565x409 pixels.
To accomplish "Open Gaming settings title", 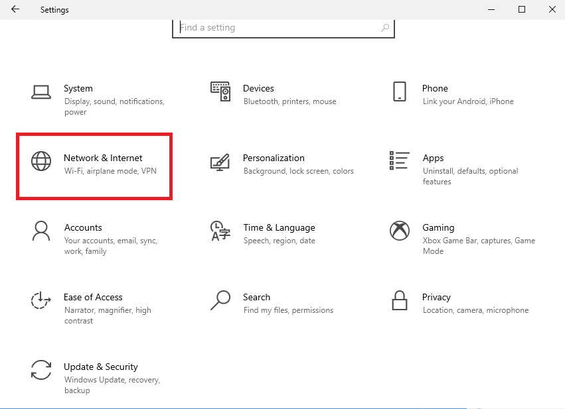I will (439, 228).
